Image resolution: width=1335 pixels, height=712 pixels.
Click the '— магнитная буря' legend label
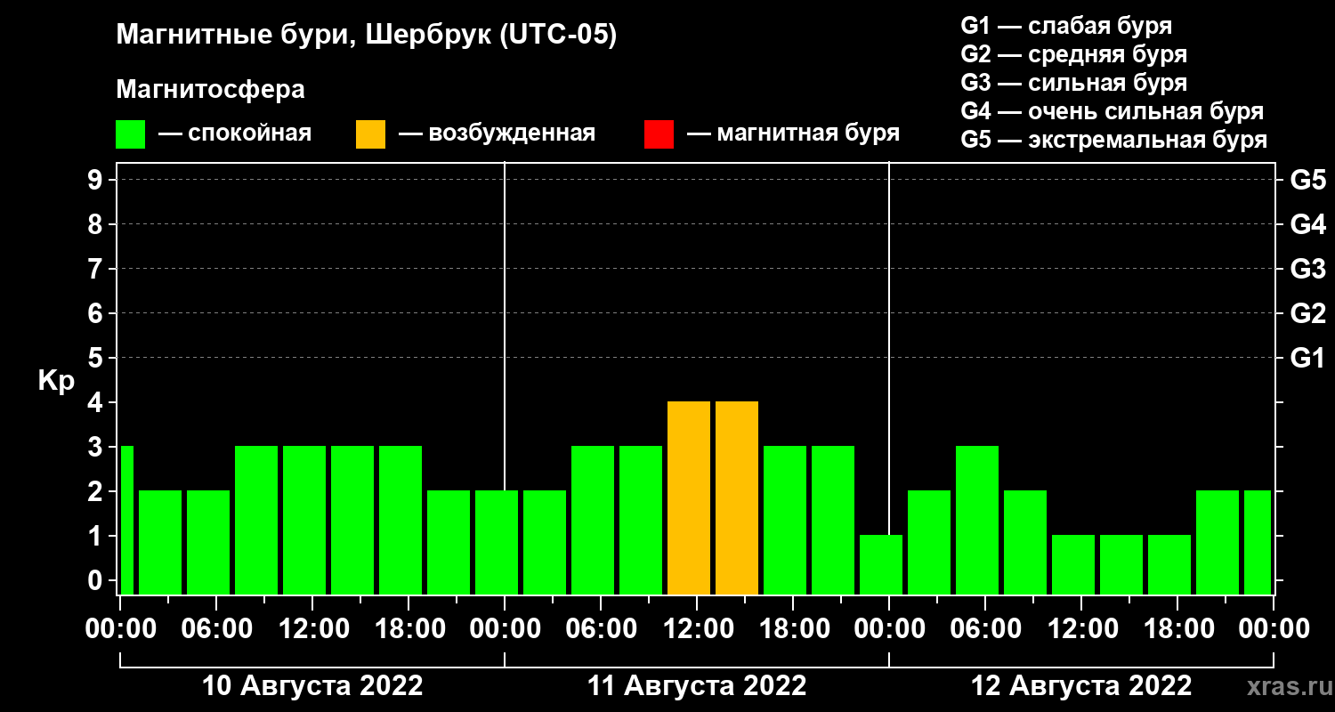coord(794,133)
